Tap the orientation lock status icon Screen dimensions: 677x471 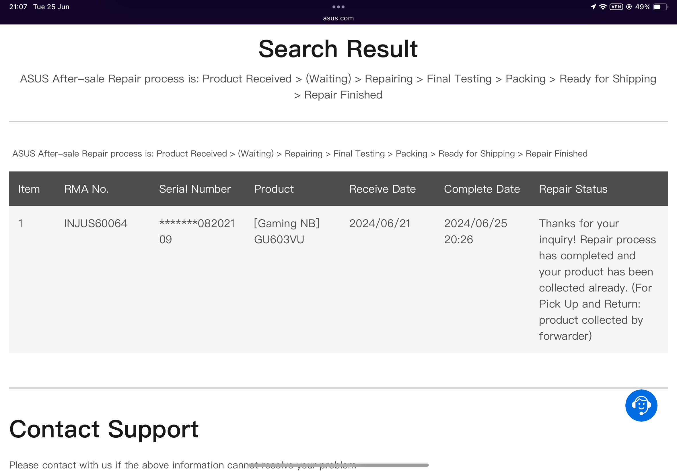[629, 7]
